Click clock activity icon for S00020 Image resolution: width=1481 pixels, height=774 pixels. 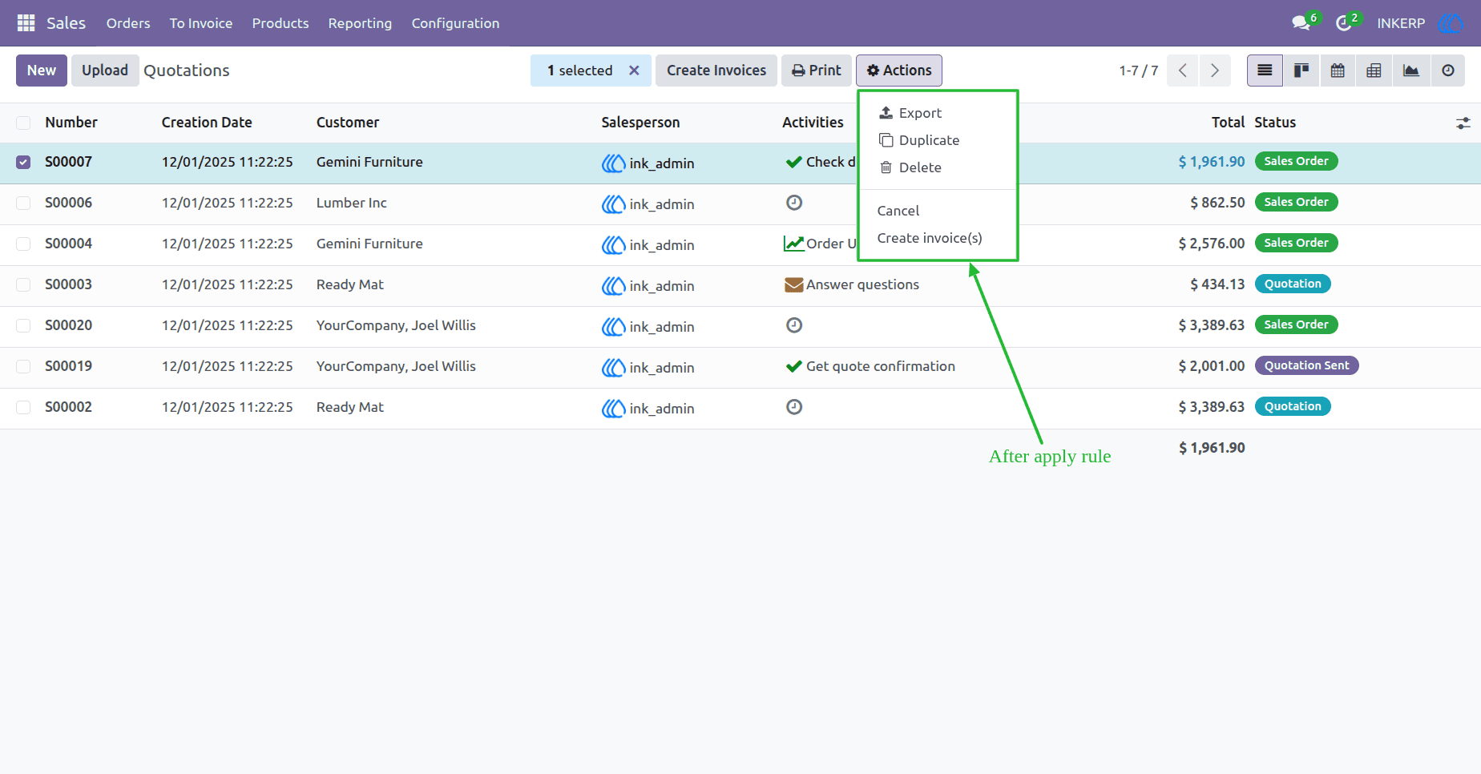point(794,325)
